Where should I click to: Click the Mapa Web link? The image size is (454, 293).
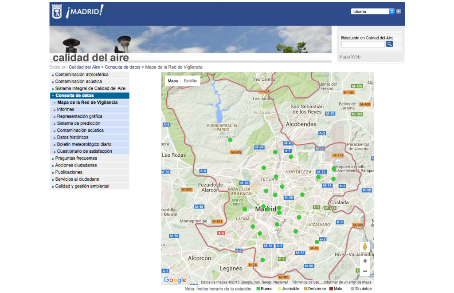click(350, 57)
